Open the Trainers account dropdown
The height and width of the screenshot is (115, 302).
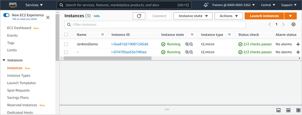[x=233, y=5]
